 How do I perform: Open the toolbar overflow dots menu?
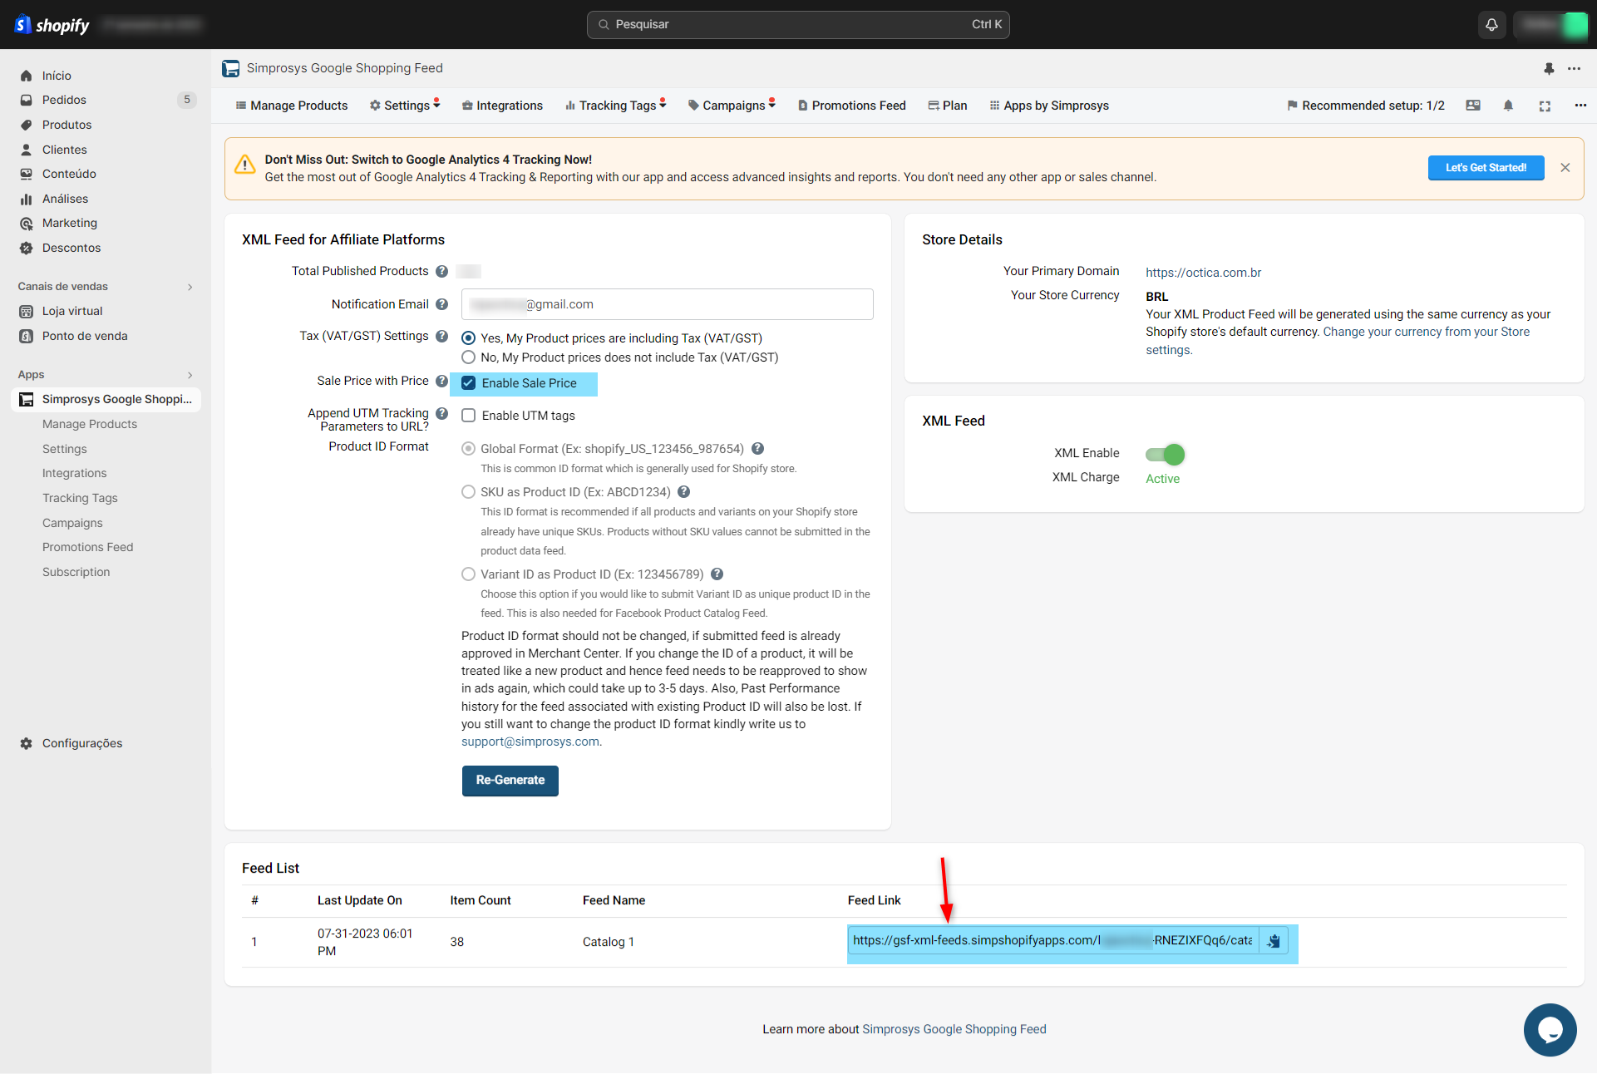point(1580,106)
